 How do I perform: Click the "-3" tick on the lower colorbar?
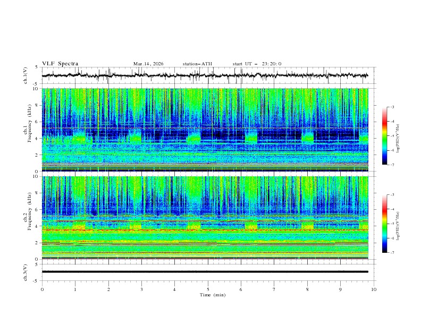click(x=392, y=195)
